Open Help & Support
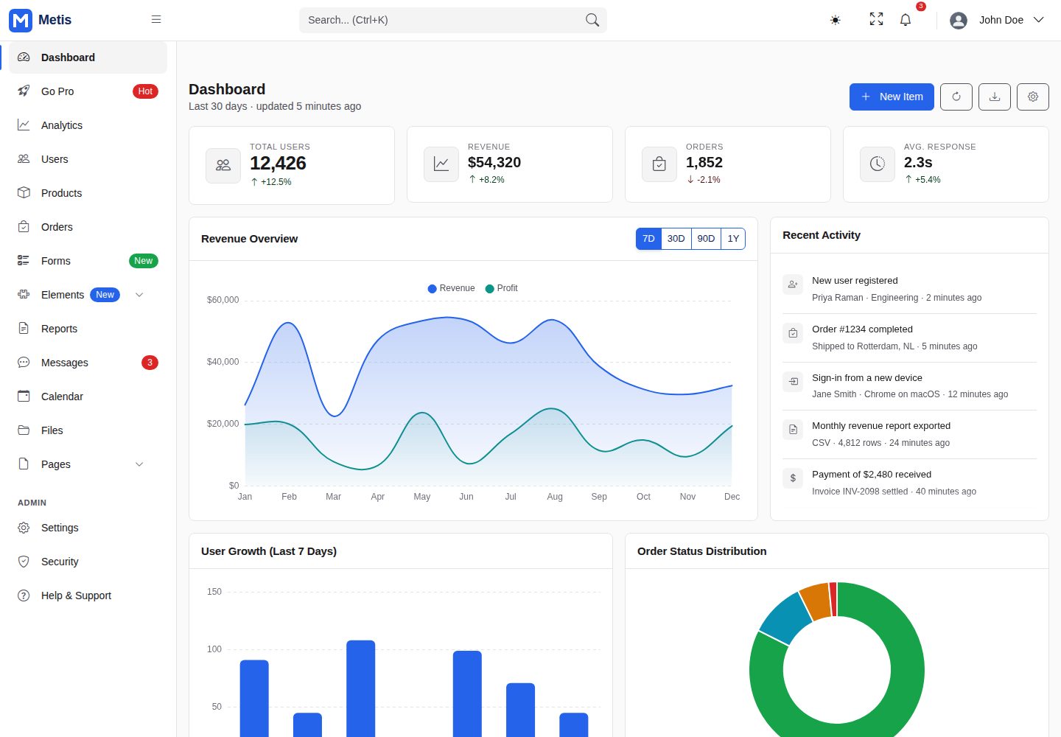1061x737 pixels. point(88,595)
